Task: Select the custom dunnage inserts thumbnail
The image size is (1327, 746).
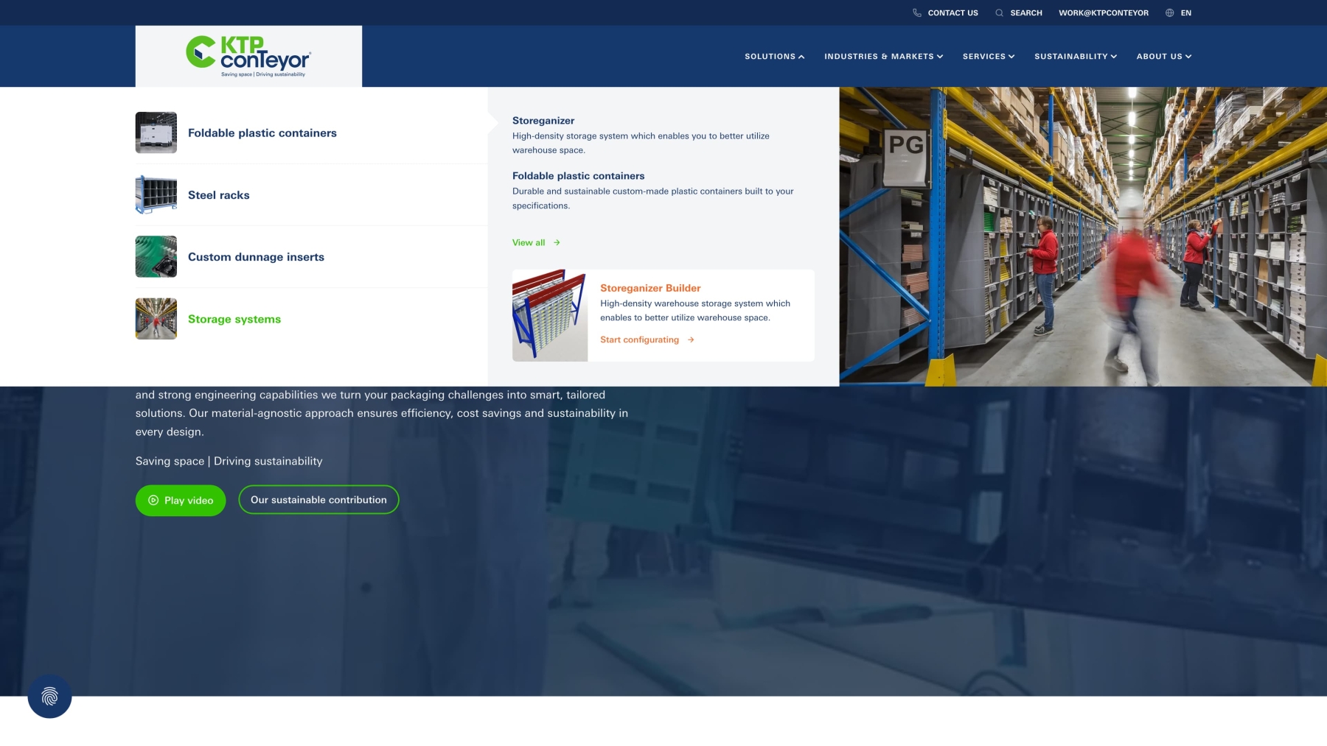Action: (156, 256)
